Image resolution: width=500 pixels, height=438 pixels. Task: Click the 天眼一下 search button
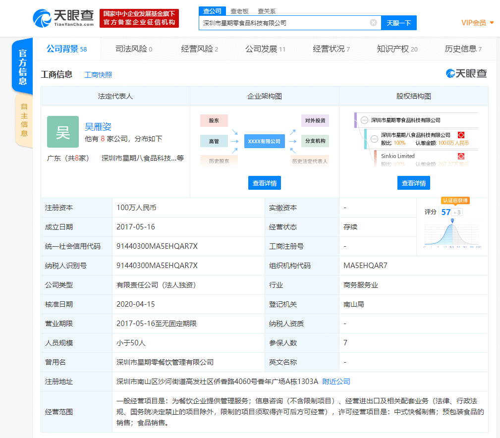tap(398, 23)
